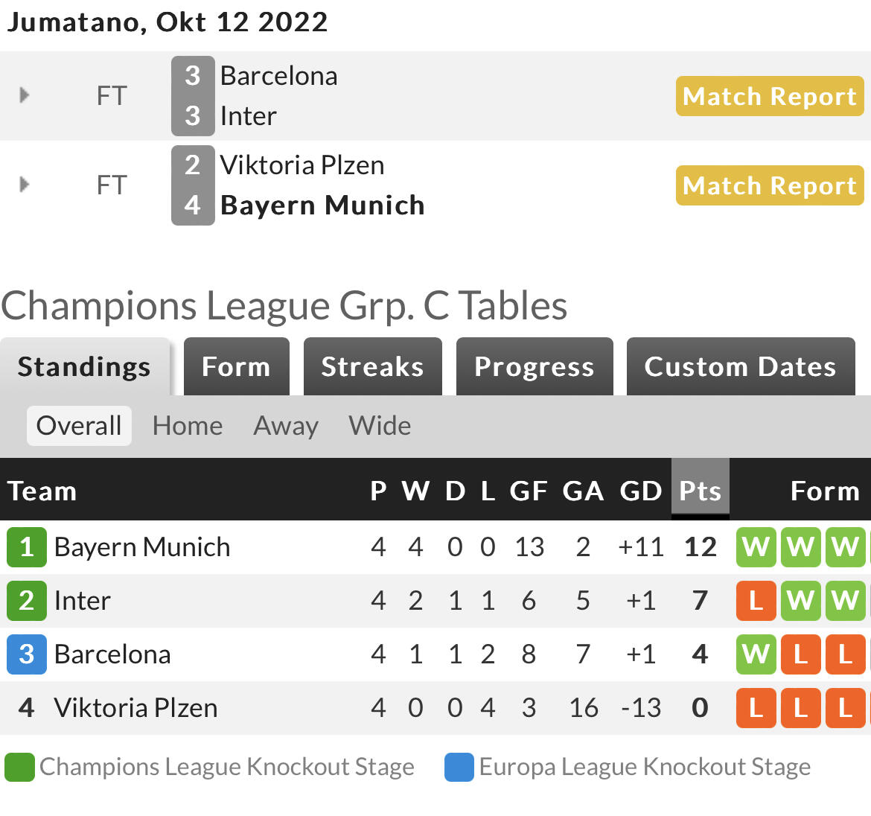
Task: Click the blue rank 3 badge for Barcelona
Action: tap(27, 654)
